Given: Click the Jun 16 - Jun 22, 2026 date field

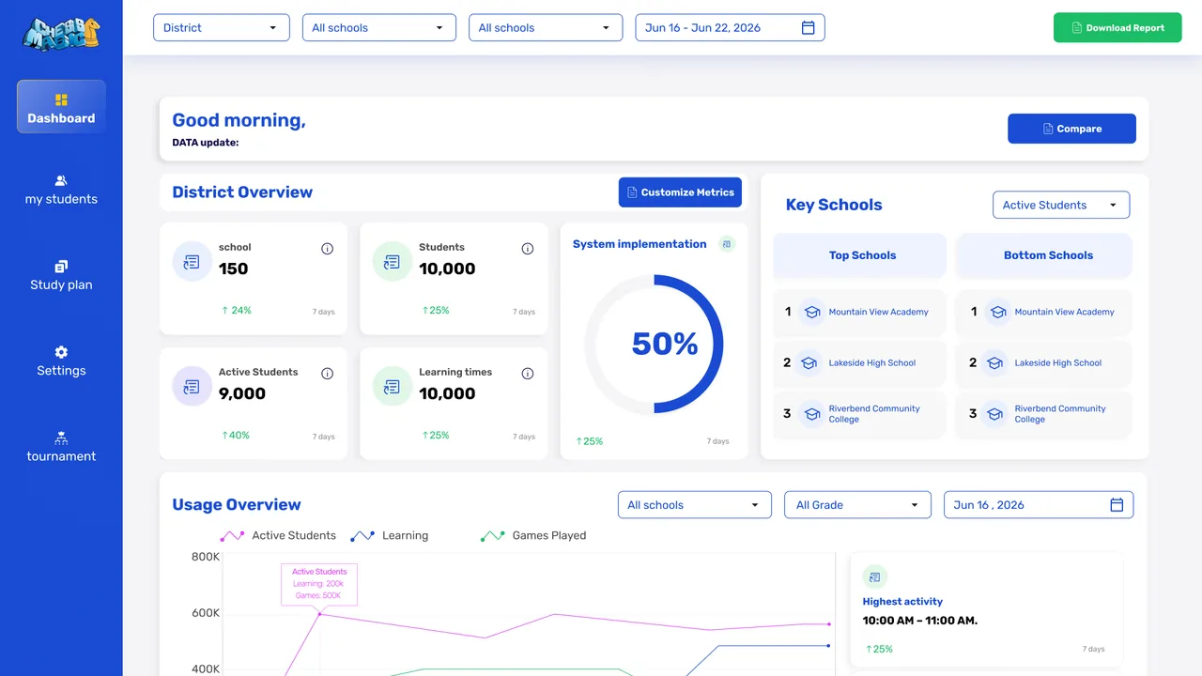Looking at the screenshot, I should click(731, 28).
